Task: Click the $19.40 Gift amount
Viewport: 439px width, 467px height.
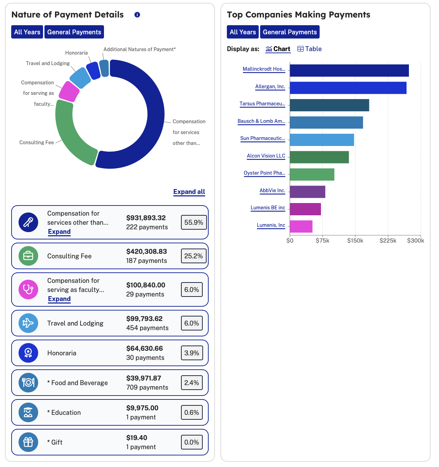Action: pyautogui.click(x=137, y=438)
